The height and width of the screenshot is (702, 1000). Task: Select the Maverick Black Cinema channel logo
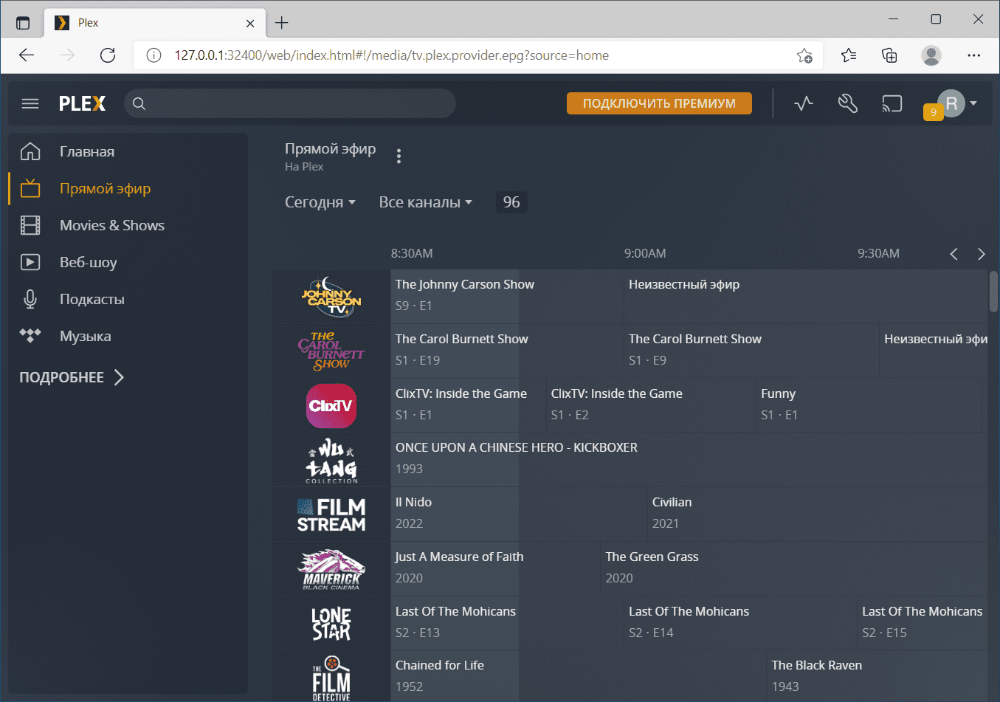[331, 569]
